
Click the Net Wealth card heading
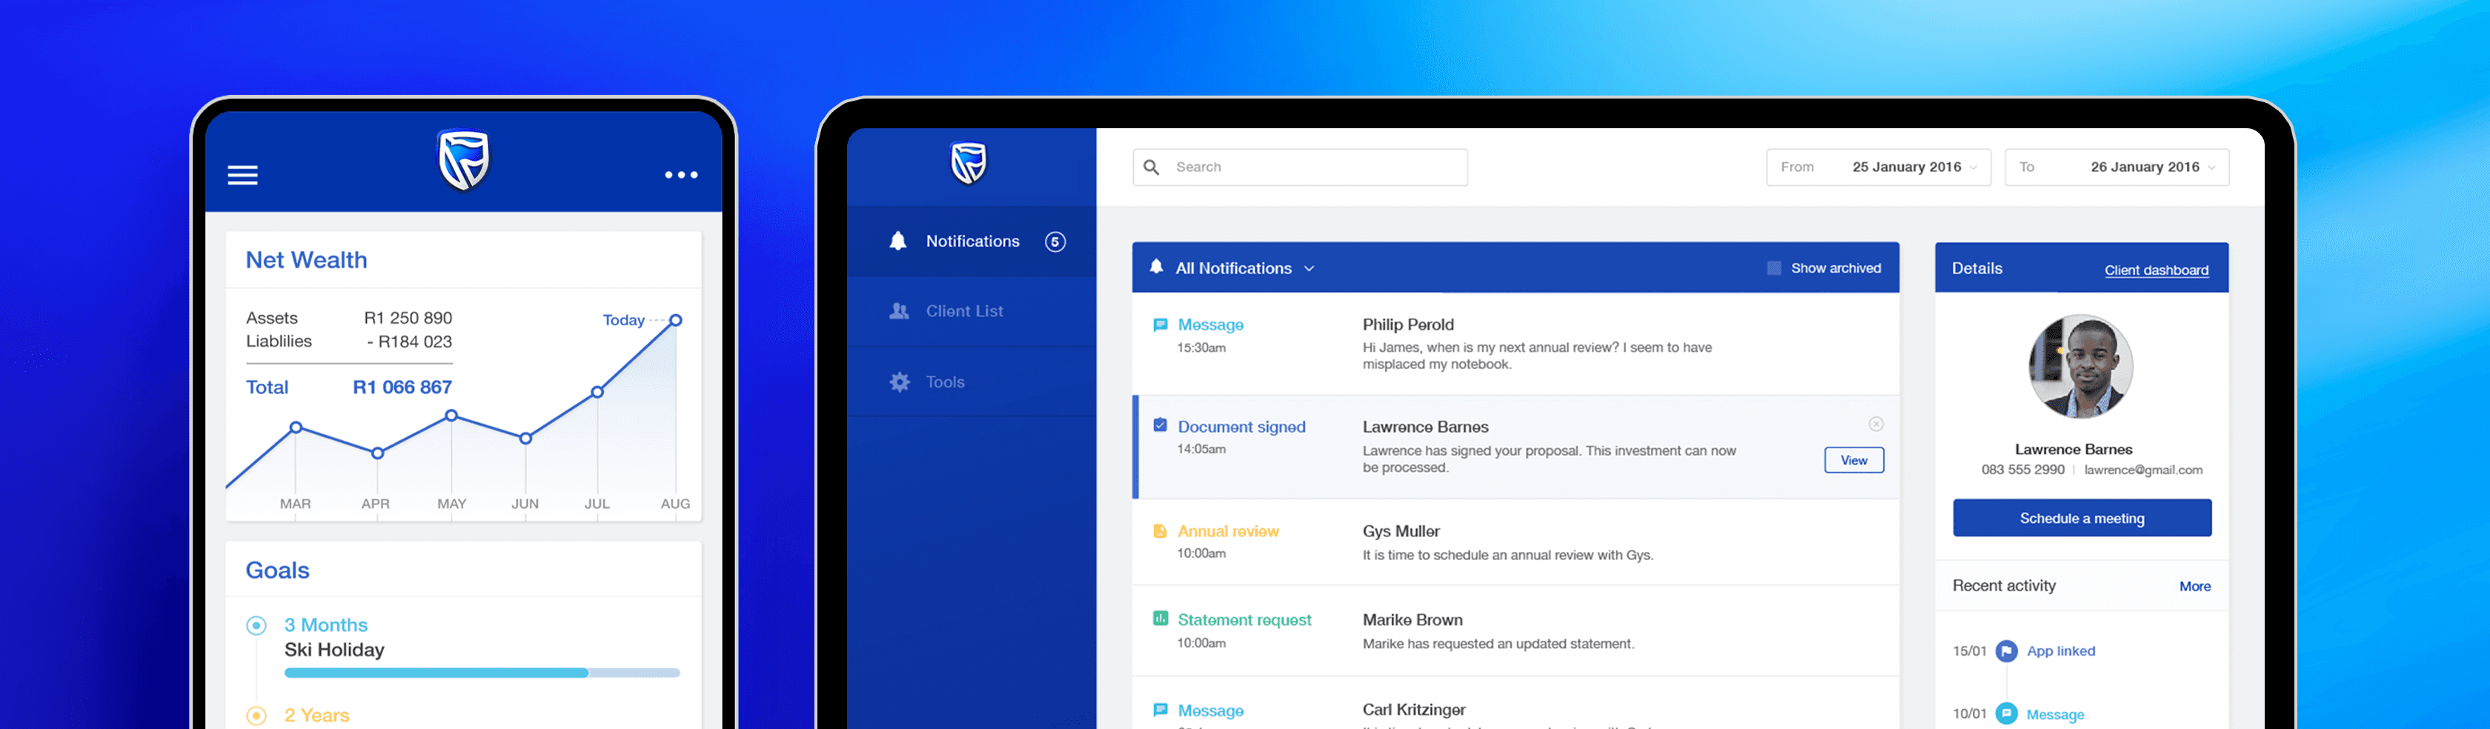coord(306,260)
